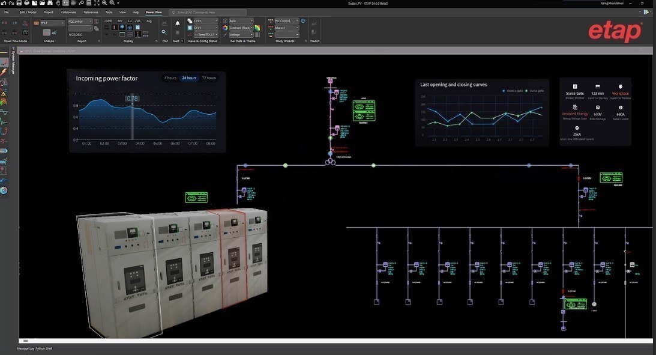
Task: Click the sine wave icon in left sidebar
Action: (4, 112)
